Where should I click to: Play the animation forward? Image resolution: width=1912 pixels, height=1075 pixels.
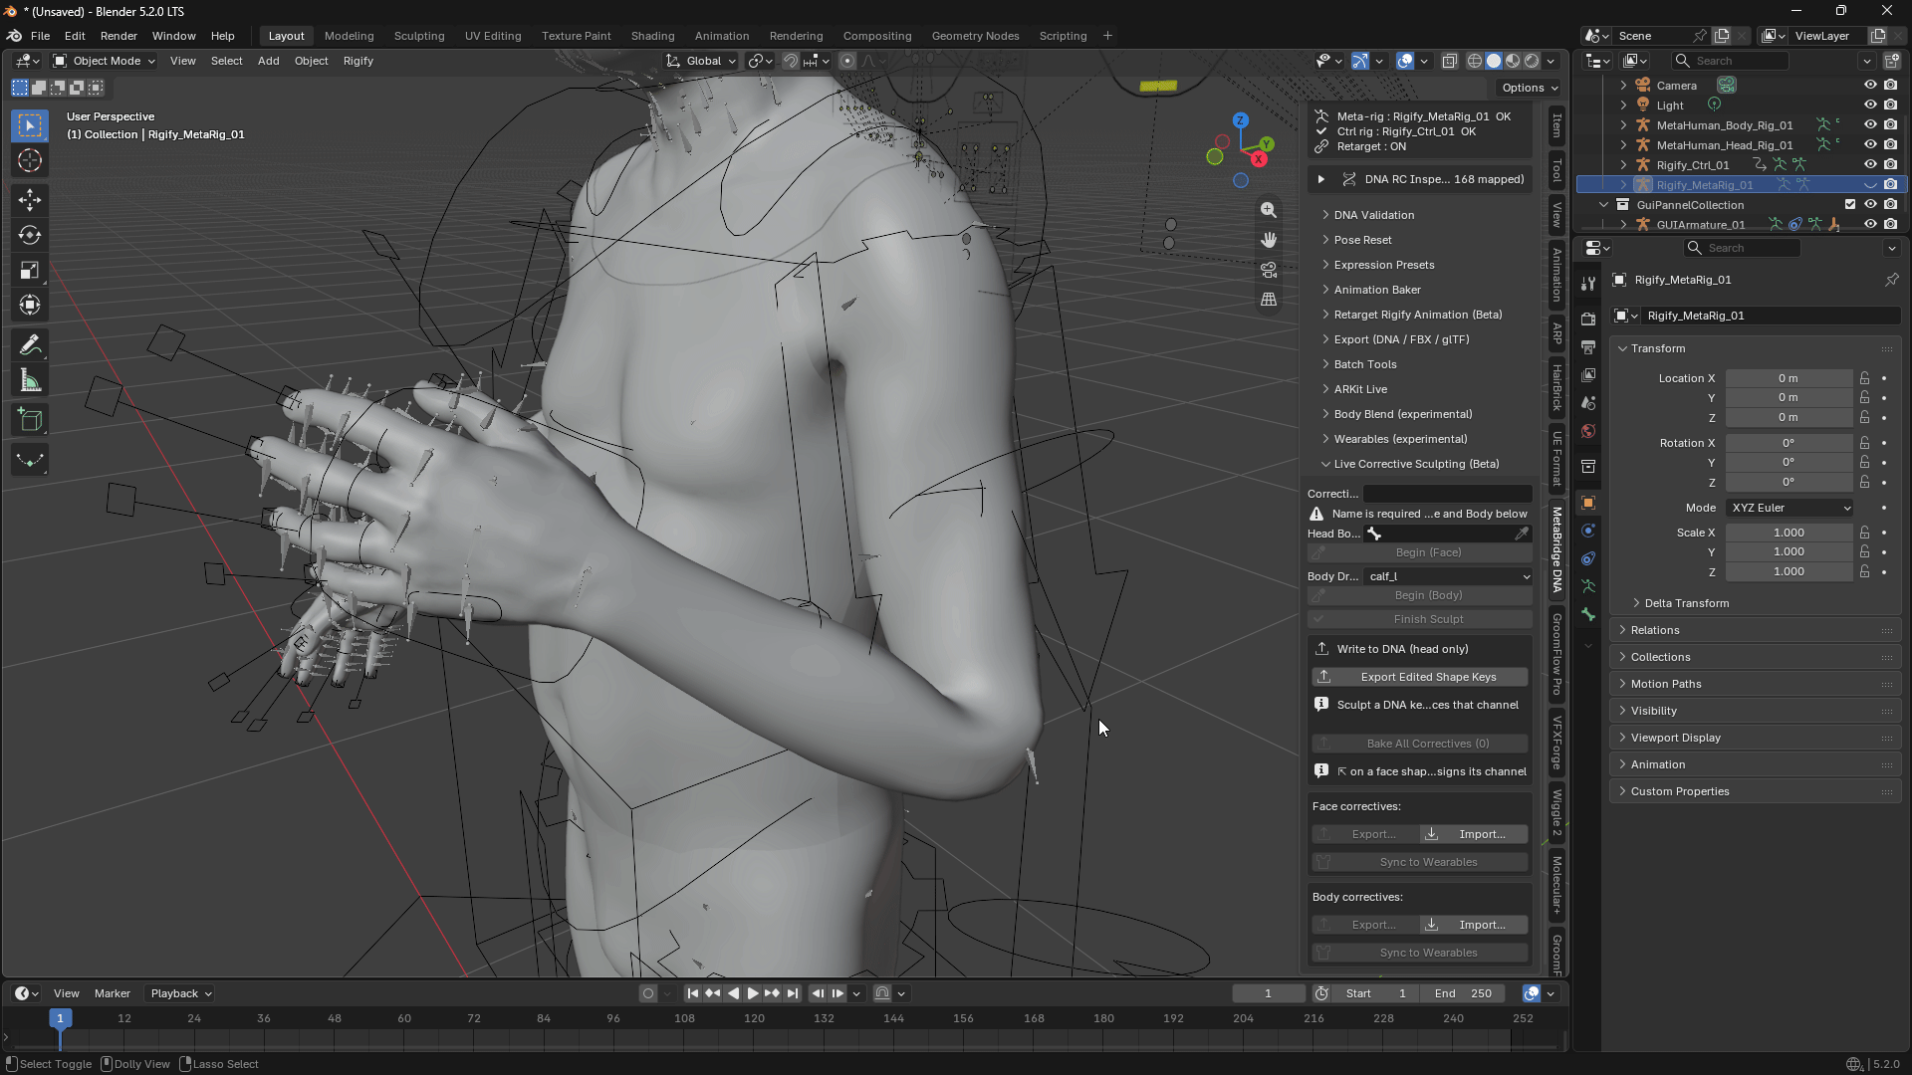pyautogui.click(x=753, y=993)
